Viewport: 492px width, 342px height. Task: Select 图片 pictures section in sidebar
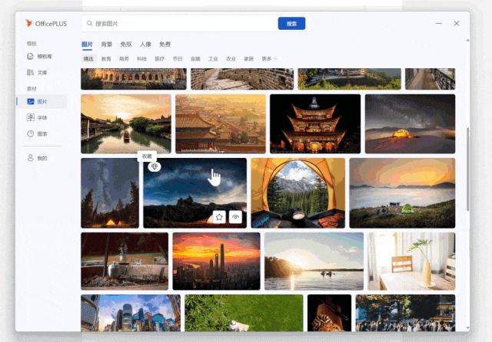40,101
